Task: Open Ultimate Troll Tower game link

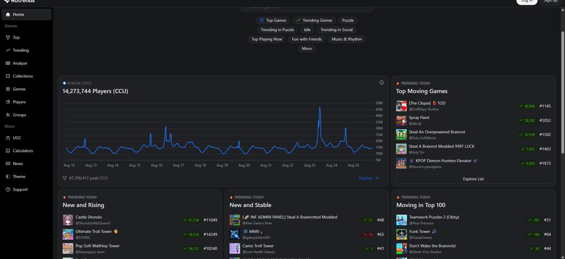Action: (x=97, y=231)
